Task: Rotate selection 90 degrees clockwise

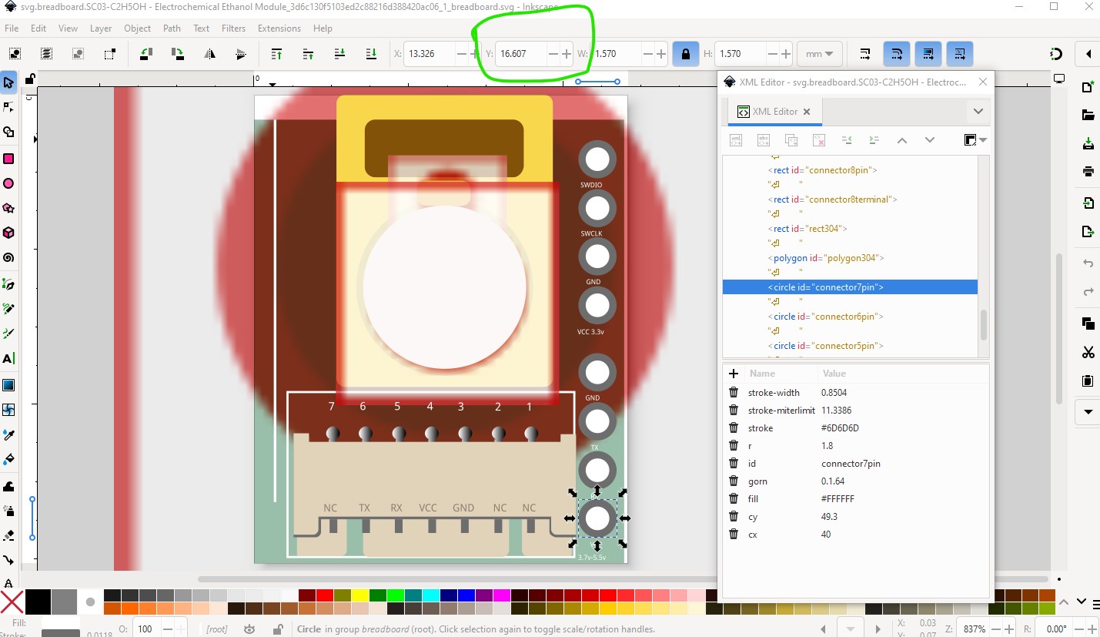Action: point(178,54)
